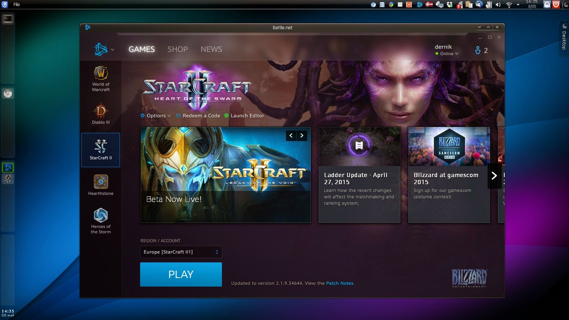This screenshot has width=569, height=320.
Task: Open Wunderlist star tray icon
Action: [x=409, y=5]
